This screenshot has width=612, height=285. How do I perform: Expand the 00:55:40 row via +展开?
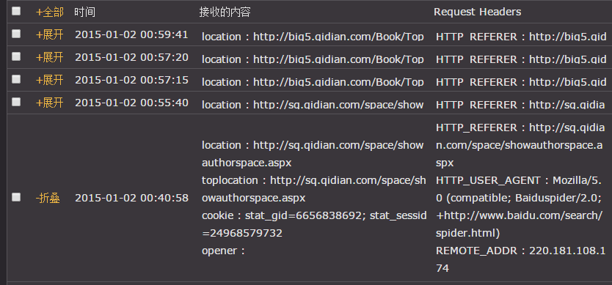point(50,103)
